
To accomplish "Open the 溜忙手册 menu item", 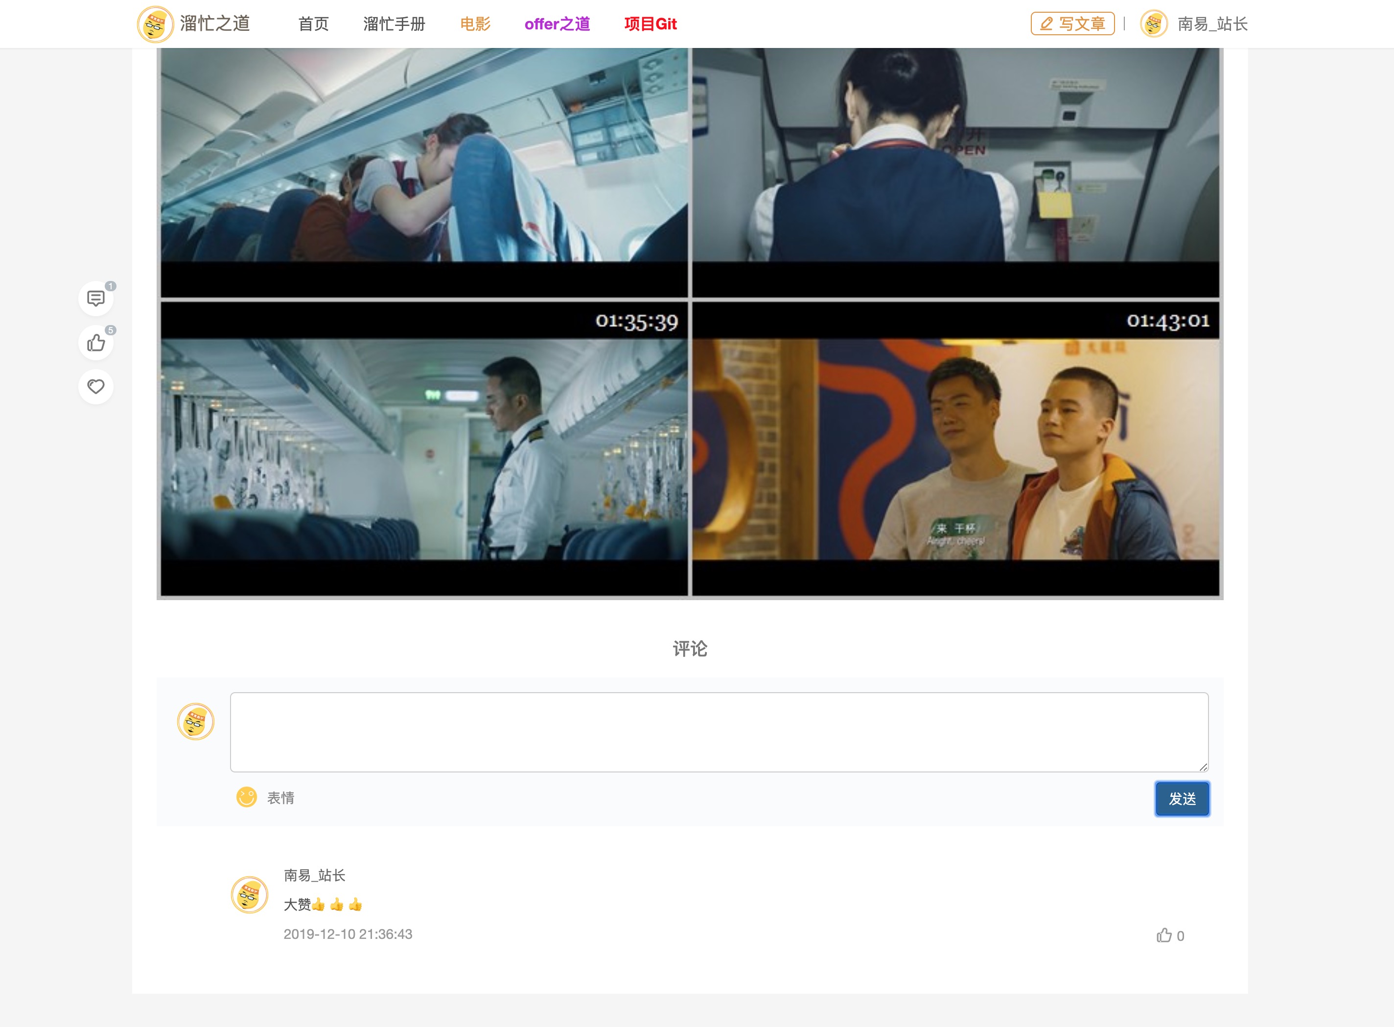I will pyautogui.click(x=394, y=24).
